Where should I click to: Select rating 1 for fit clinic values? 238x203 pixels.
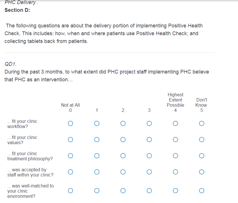click(x=97, y=140)
